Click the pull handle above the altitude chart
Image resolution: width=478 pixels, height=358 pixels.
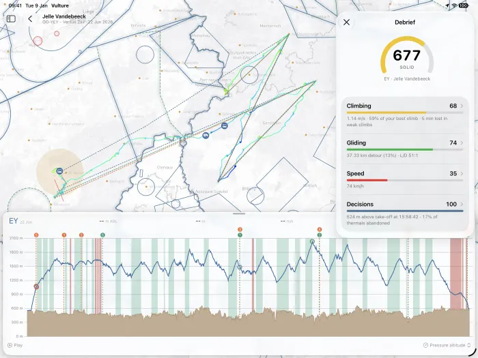(x=239, y=213)
